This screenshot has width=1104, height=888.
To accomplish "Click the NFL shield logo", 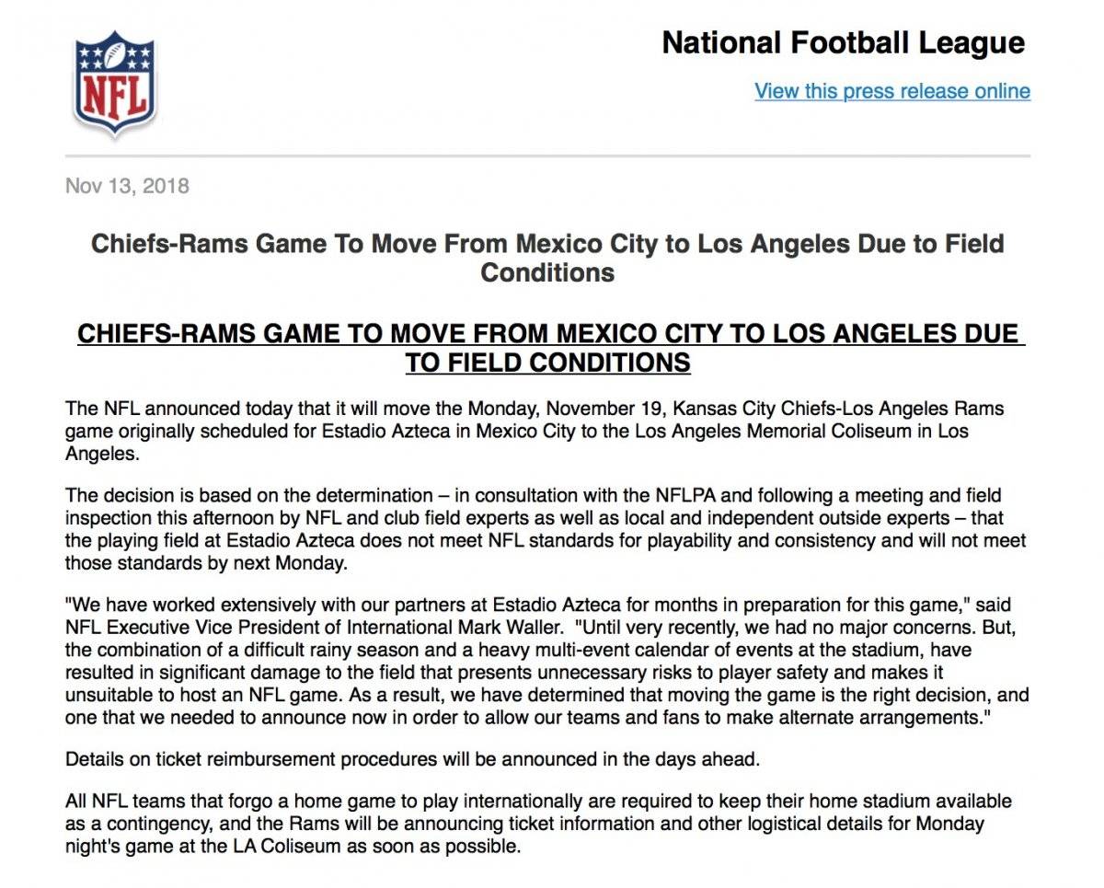I will (114, 83).
